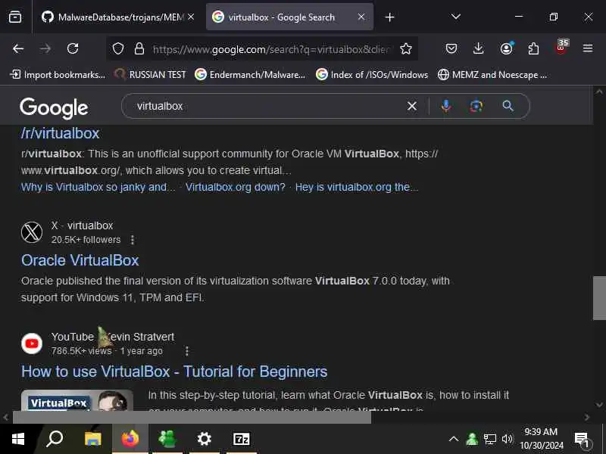
Task: Open MEMZ and Noescape bookmark
Action: (x=492, y=74)
